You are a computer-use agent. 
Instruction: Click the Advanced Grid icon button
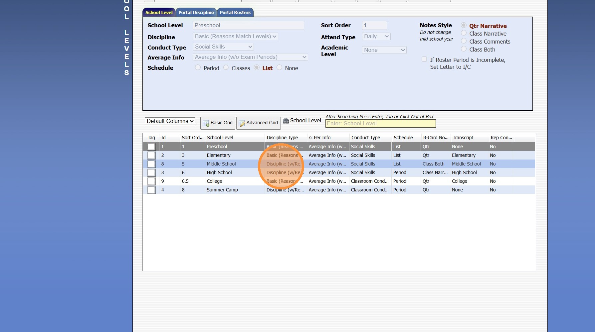click(258, 123)
